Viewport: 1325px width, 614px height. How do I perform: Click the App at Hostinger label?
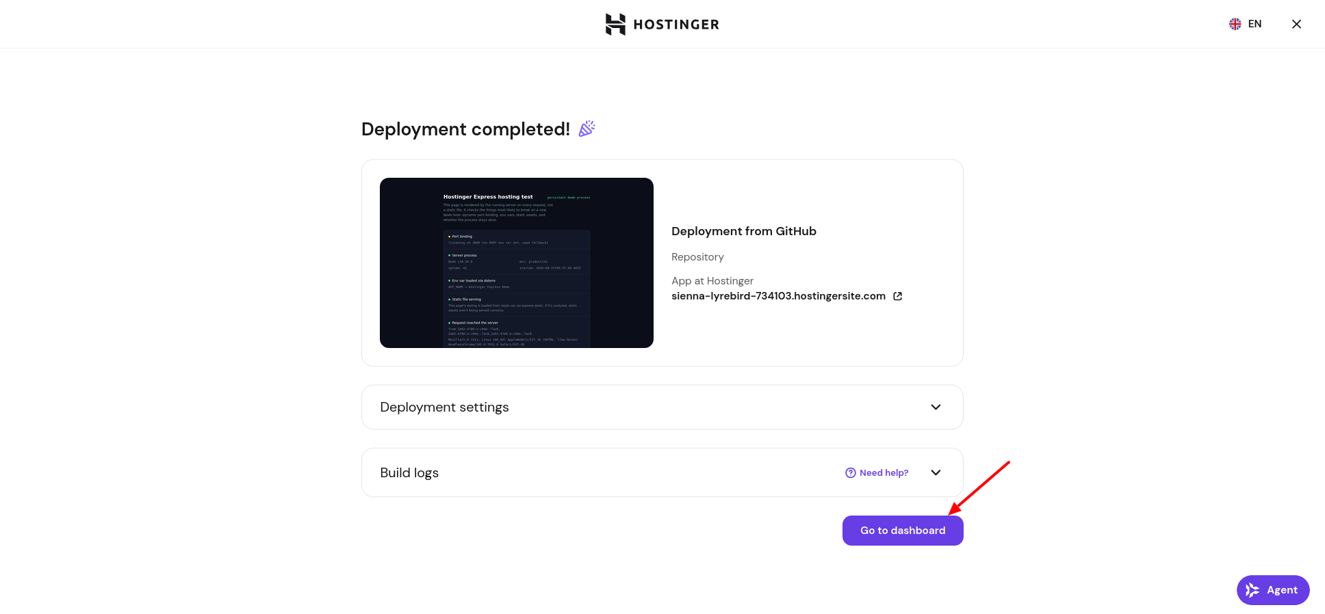pos(712,281)
